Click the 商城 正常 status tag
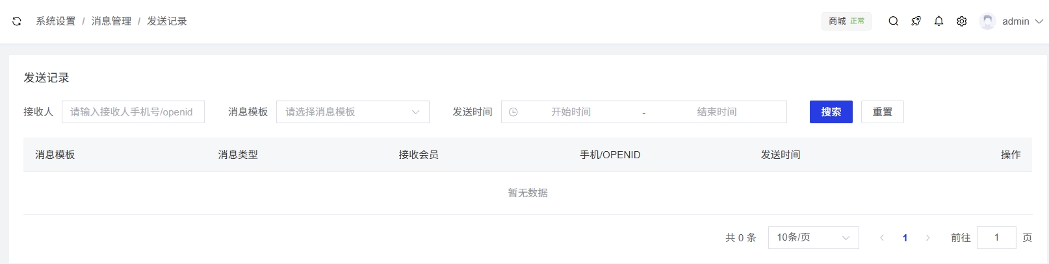1049x264 pixels. [x=846, y=21]
